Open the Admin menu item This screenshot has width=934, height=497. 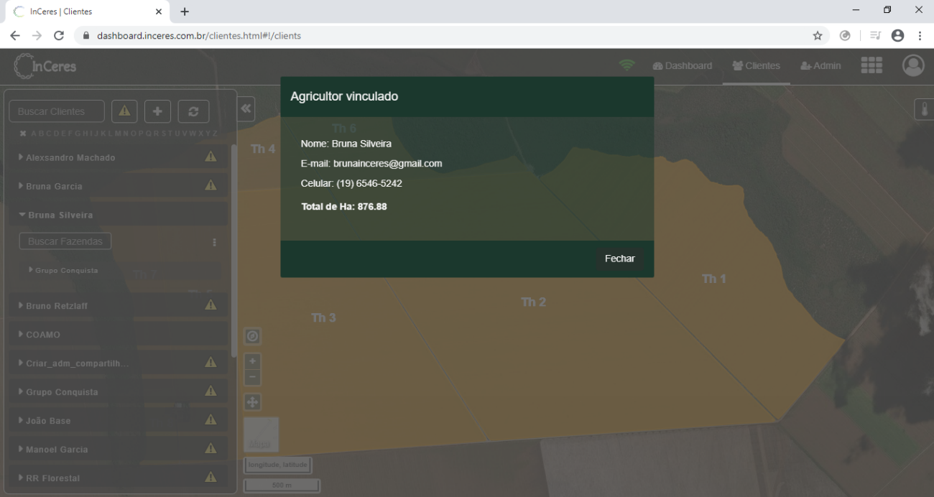point(820,66)
